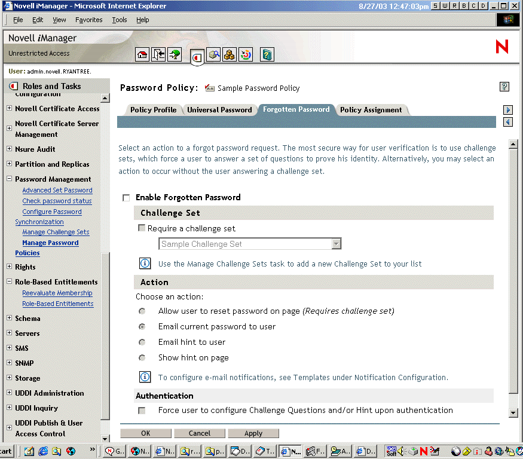The width and height of the screenshot is (523, 459).
Task: Switch to the Universal Password tab
Action: point(221,109)
